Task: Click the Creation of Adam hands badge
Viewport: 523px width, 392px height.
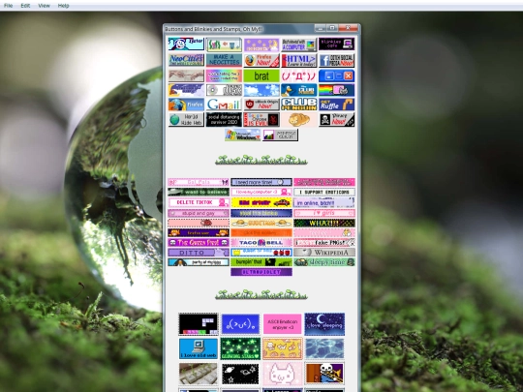Action: (186, 75)
